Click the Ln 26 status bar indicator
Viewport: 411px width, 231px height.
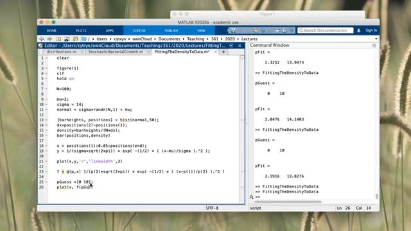click(x=344, y=208)
